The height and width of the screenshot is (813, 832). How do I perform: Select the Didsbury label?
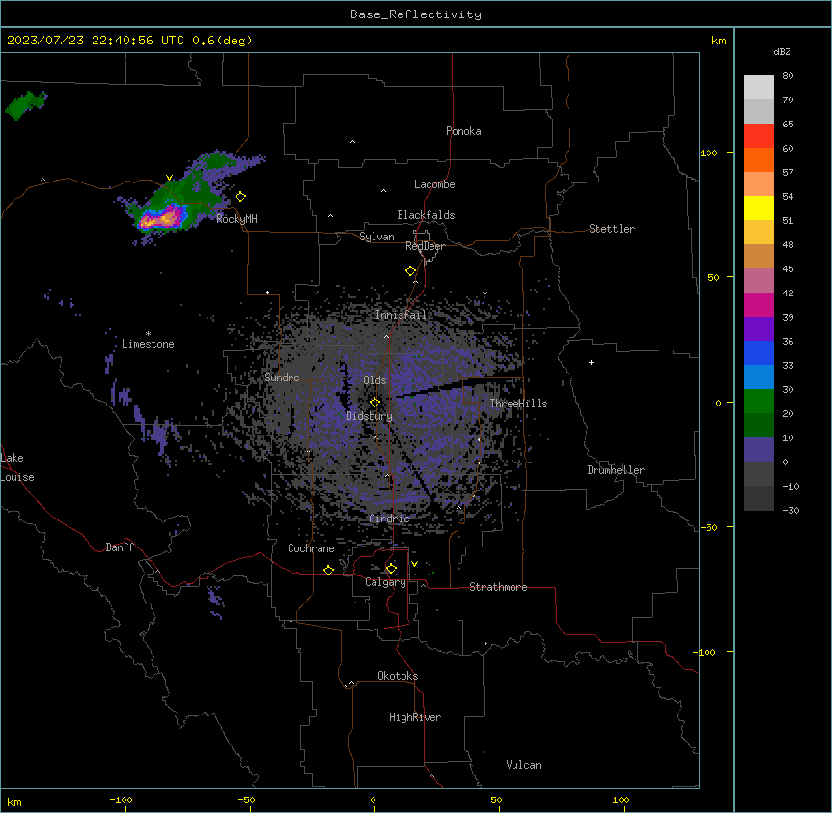coord(370,416)
